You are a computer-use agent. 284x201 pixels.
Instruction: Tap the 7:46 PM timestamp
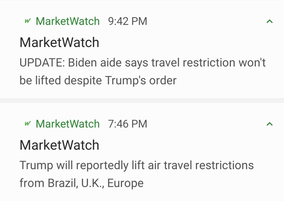127,124
